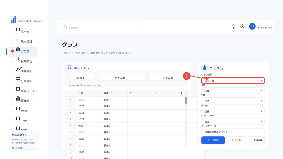Select the 仮説検定 radio button

(x=12, y=61)
